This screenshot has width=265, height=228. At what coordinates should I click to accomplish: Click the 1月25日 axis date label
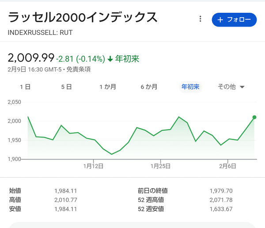tap(160, 166)
